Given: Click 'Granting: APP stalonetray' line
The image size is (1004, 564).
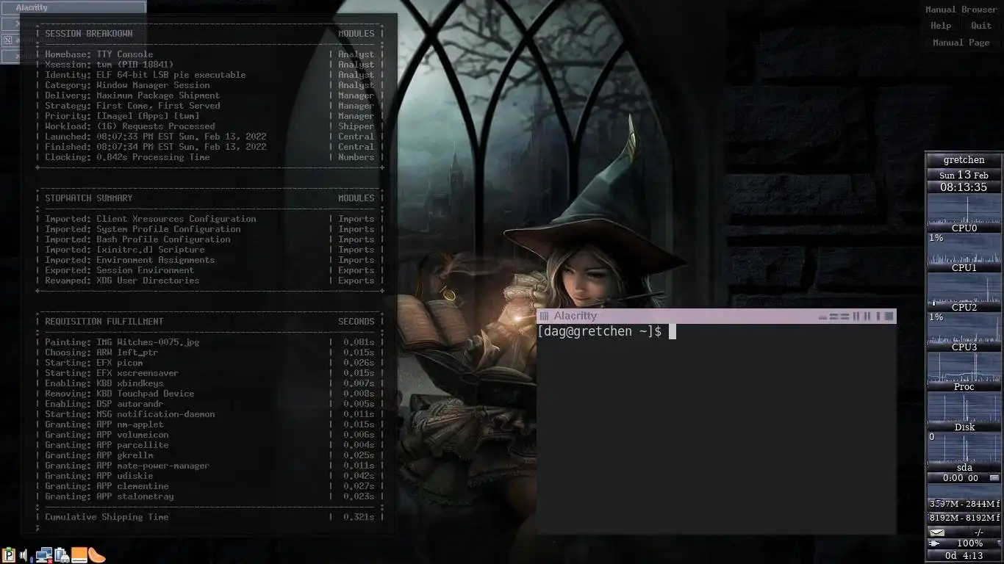Looking at the screenshot, I should click(110, 496).
